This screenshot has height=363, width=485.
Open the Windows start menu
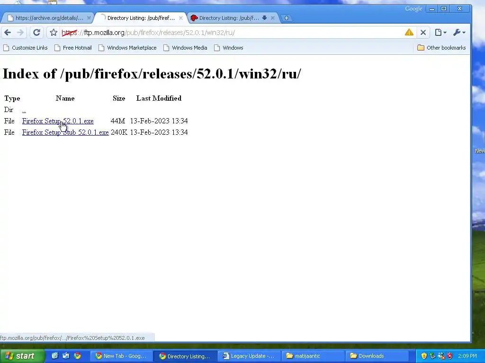[22, 356]
